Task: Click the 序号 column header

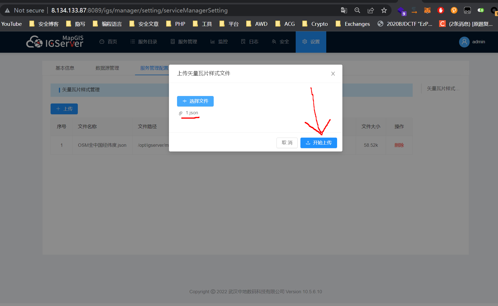Action: click(61, 127)
